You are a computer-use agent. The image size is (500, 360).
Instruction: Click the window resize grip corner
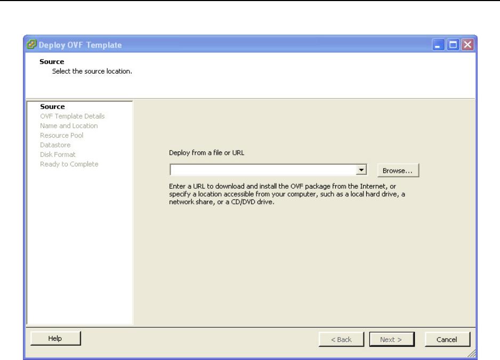pos(471,353)
